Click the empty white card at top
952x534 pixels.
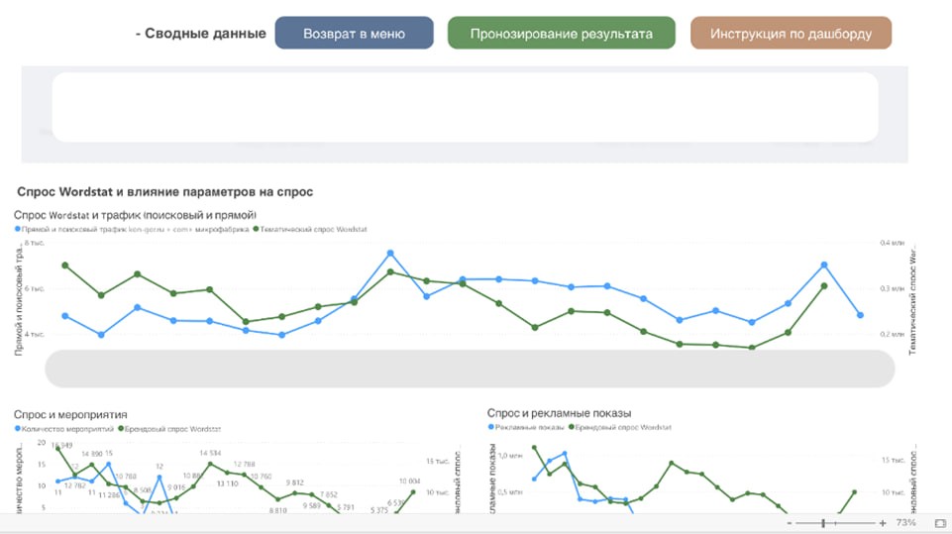point(465,107)
